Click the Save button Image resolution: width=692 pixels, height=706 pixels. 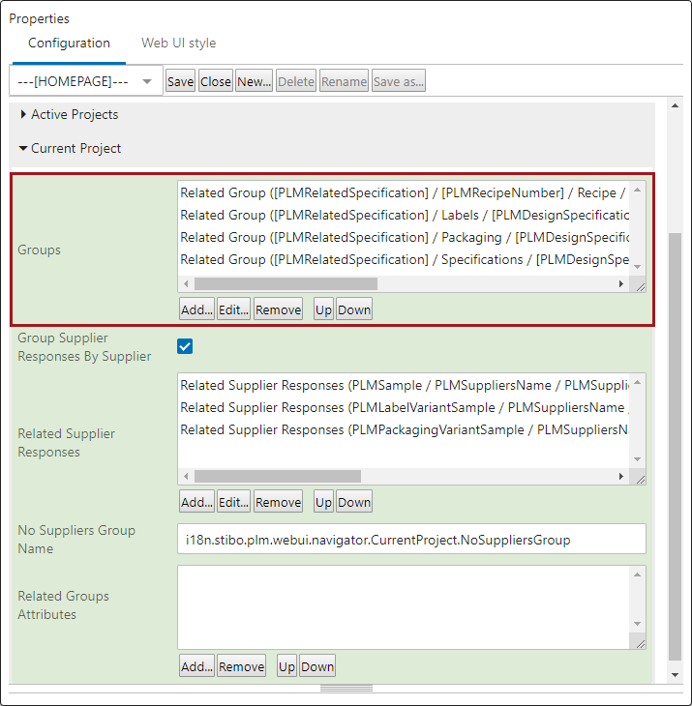[180, 81]
